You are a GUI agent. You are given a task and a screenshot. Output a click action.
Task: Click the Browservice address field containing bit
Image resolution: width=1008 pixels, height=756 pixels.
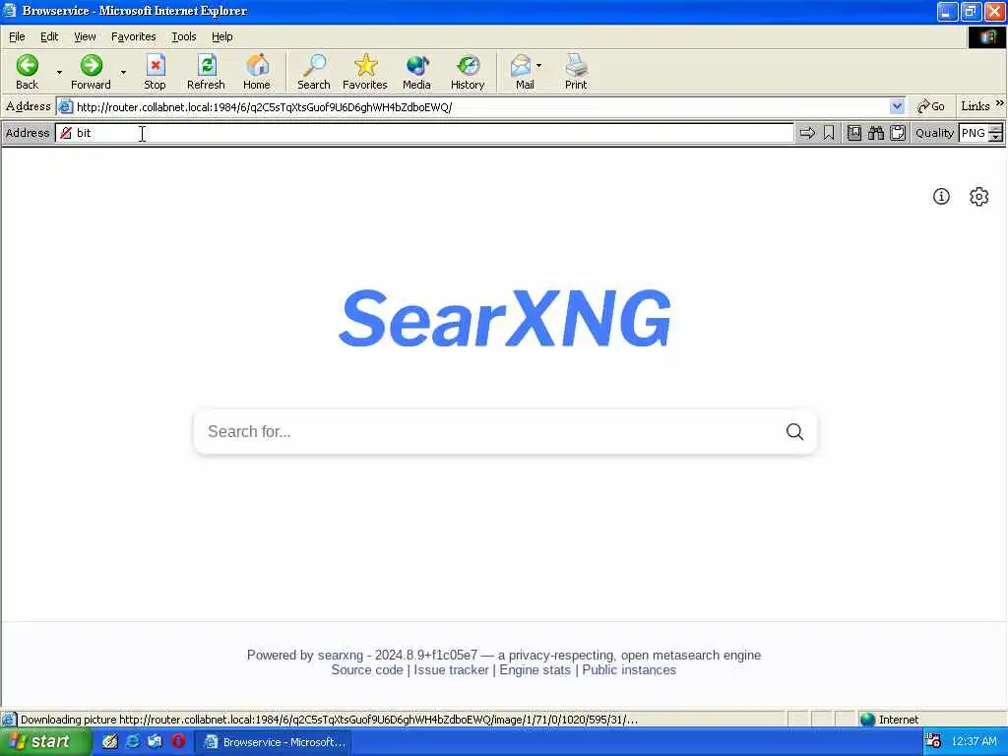(x=425, y=133)
